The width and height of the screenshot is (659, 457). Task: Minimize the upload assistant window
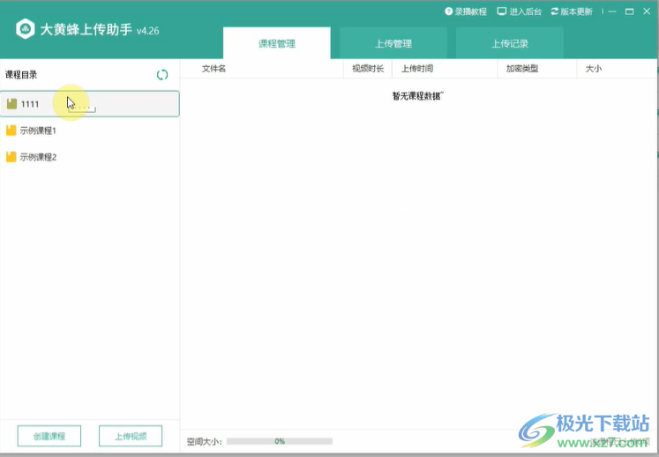pyautogui.click(x=612, y=11)
